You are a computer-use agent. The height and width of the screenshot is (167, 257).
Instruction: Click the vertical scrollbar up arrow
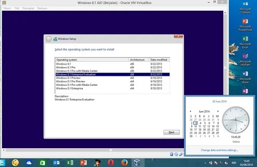(x=225, y=13)
